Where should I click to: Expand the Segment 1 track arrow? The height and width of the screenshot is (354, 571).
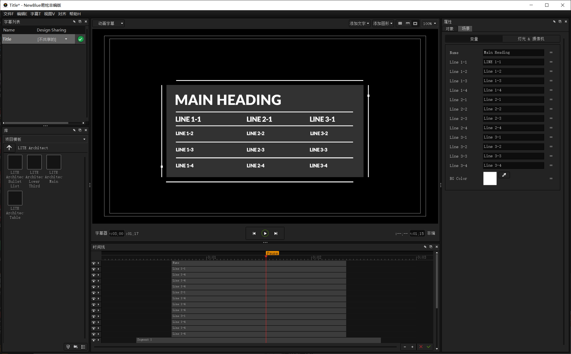point(98,340)
